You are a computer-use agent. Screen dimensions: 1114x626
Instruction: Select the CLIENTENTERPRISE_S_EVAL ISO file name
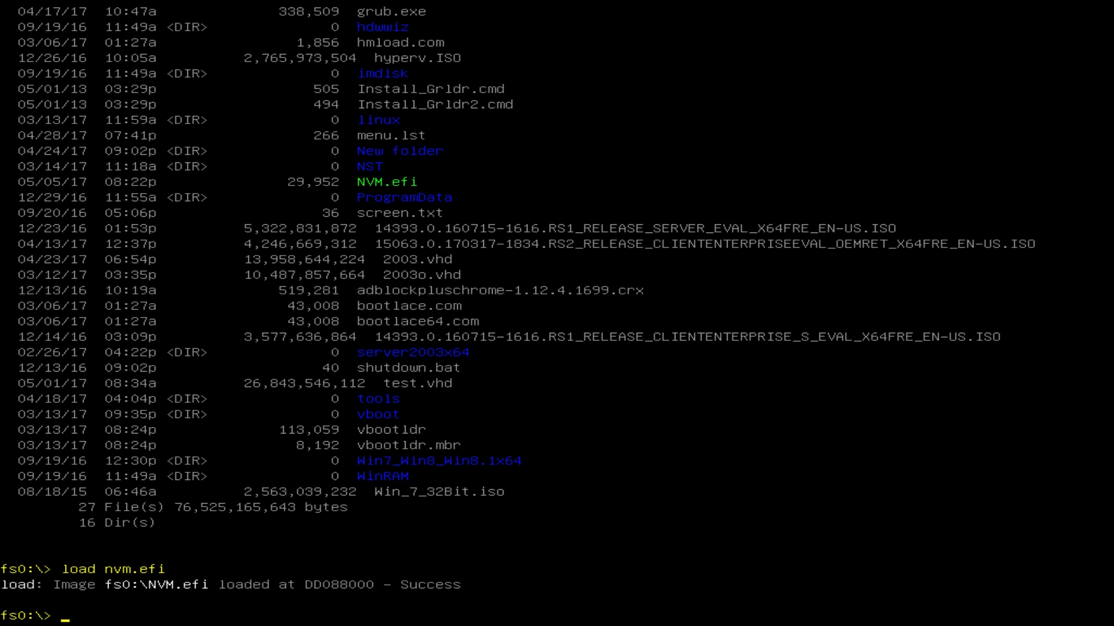[x=688, y=337]
